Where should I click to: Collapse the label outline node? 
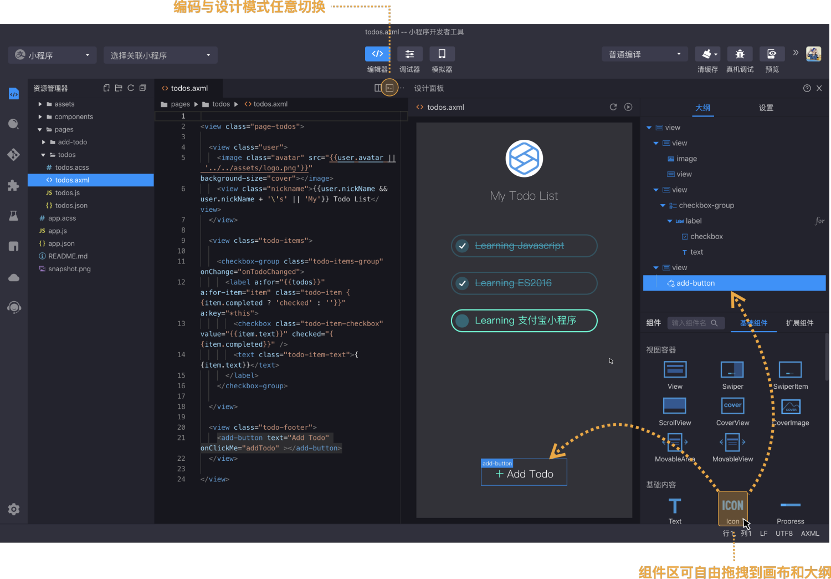point(669,221)
